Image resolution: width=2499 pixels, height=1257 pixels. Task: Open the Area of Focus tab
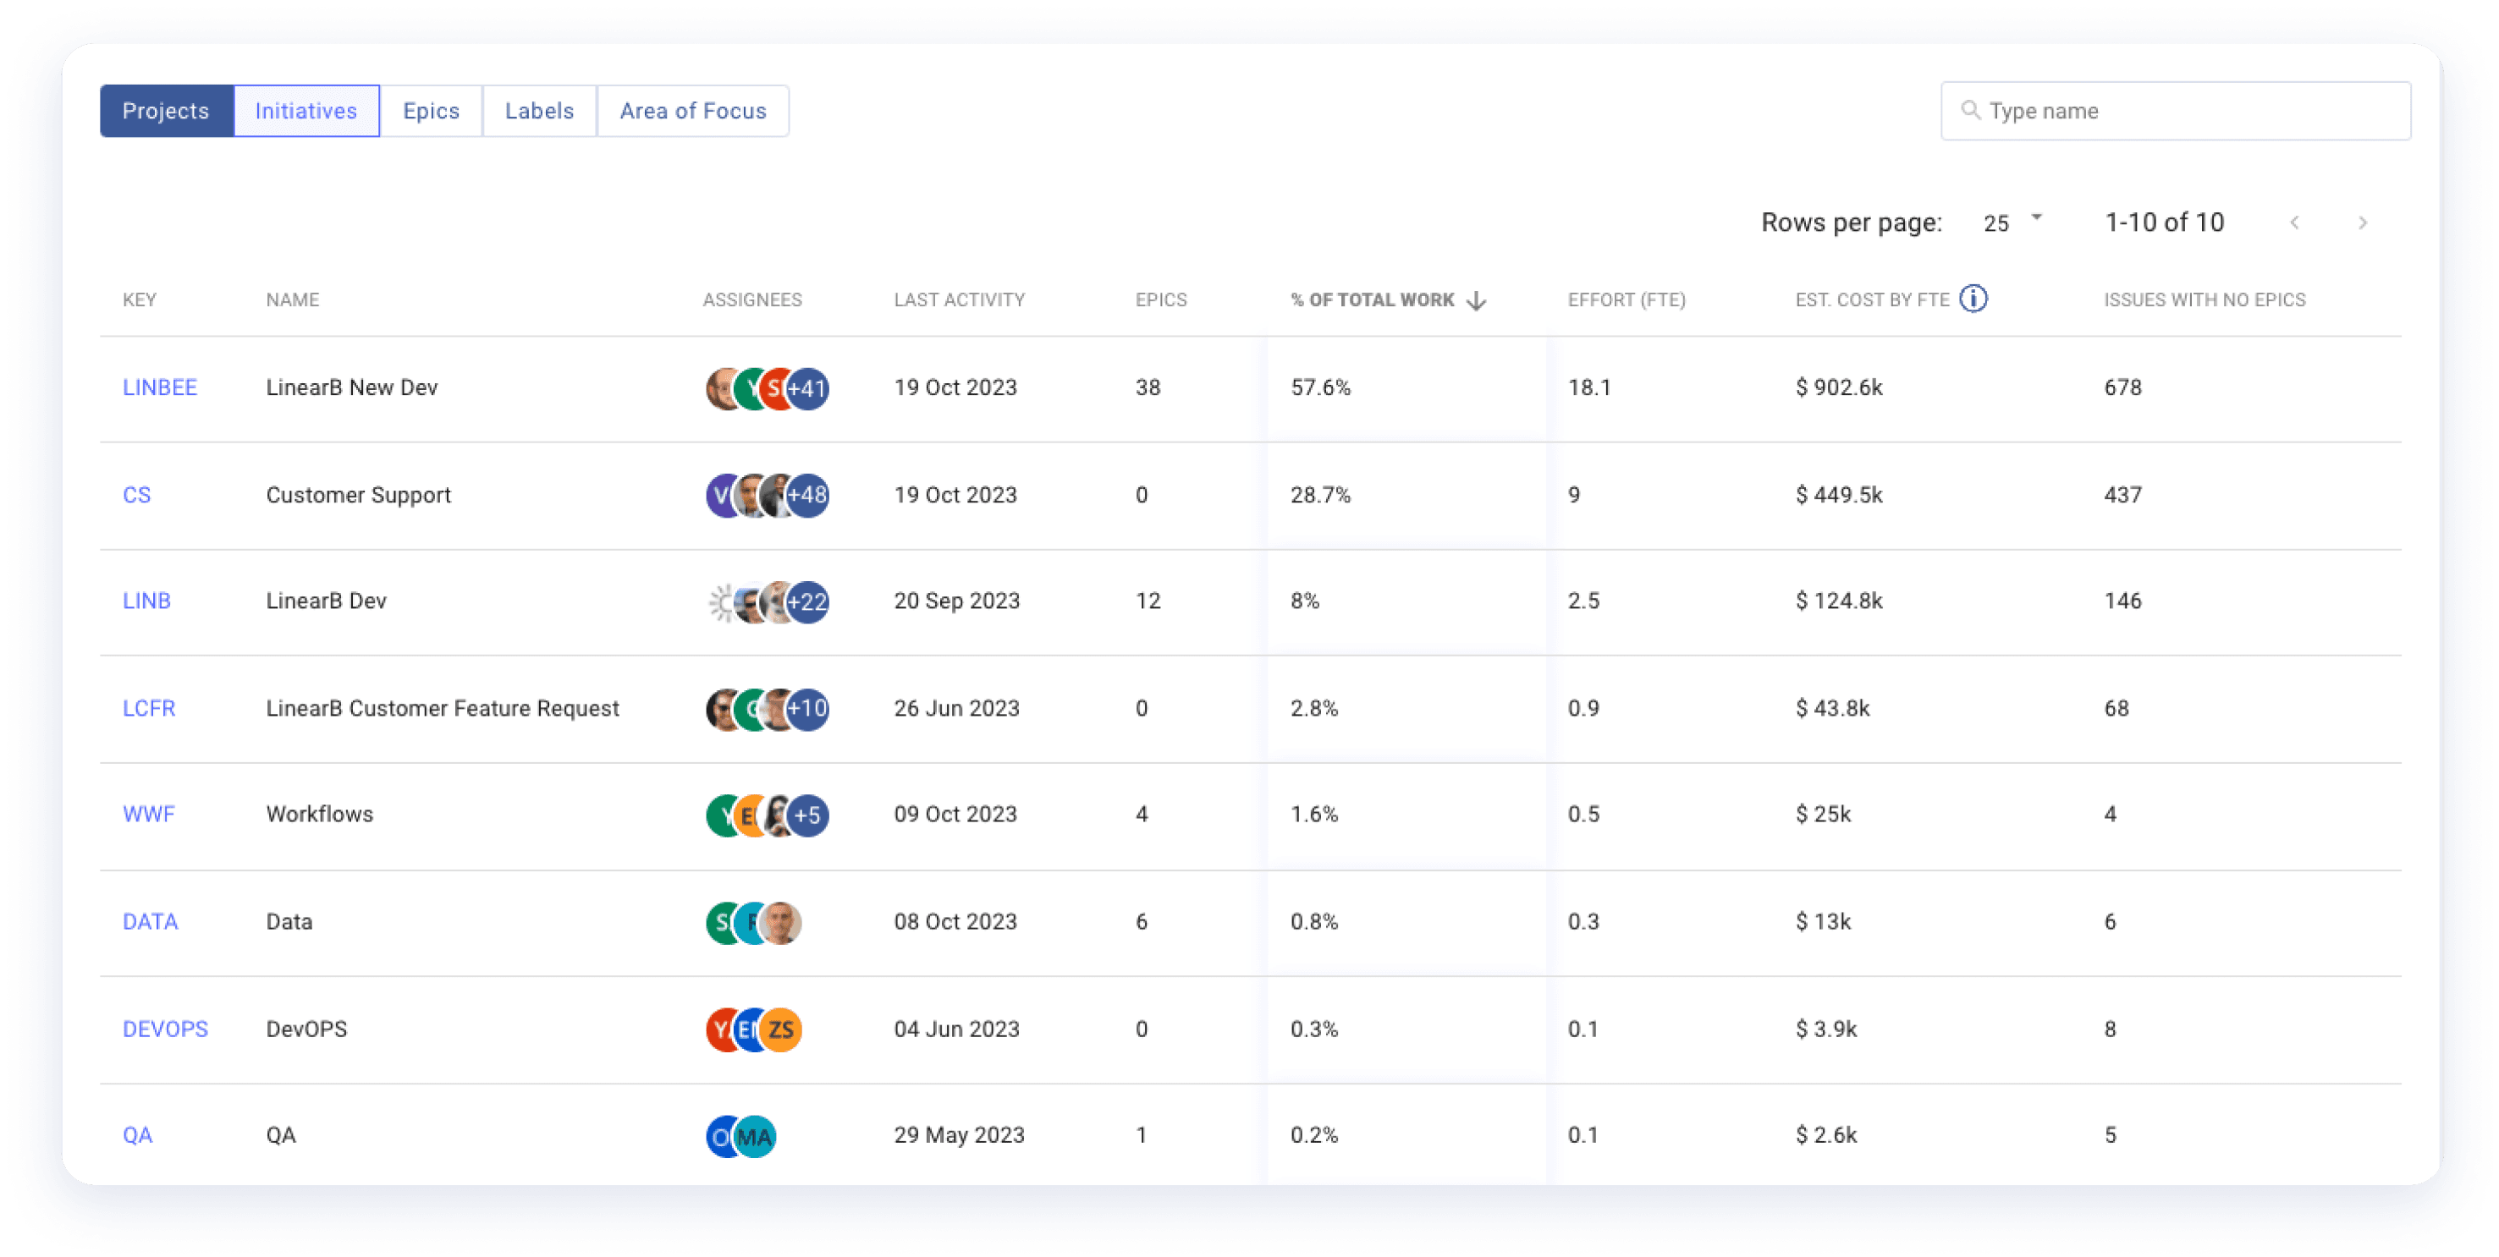693,111
